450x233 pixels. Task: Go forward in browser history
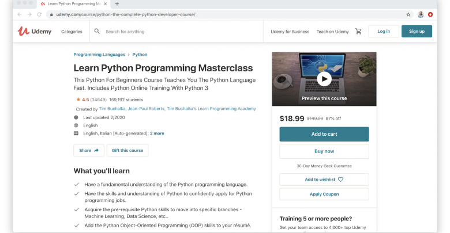[29, 14]
